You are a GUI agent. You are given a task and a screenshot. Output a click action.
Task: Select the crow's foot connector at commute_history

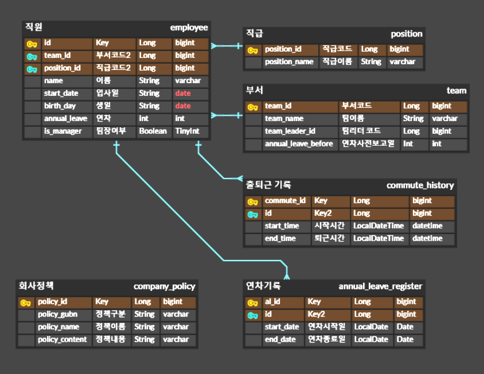pyautogui.click(x=240, y=178)
